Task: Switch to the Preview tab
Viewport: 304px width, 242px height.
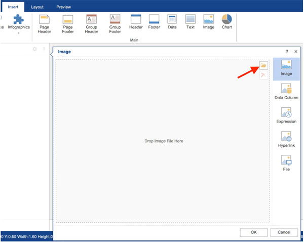Action: (64, 7)
